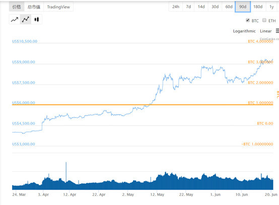Click the tallest volume spike near 12. Apr
The width and height of the screenshot is (279, 205).
coord(66,173)
